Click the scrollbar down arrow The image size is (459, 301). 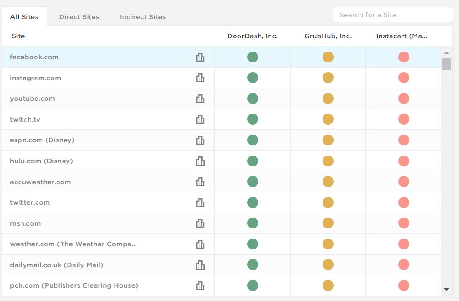tap(446, 290)
